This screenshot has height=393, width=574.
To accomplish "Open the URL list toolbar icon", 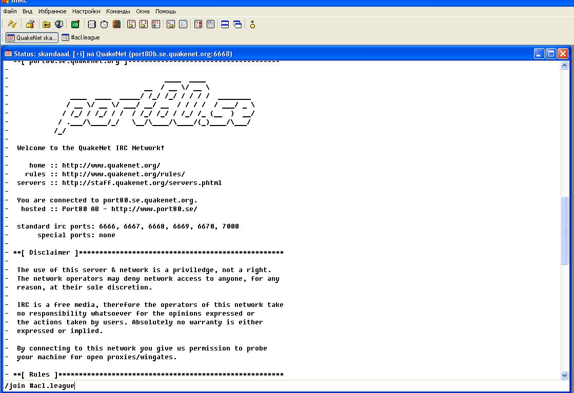I will (x=210, y=25).
